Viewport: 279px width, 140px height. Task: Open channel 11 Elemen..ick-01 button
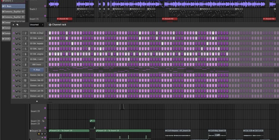pos(37,86)
